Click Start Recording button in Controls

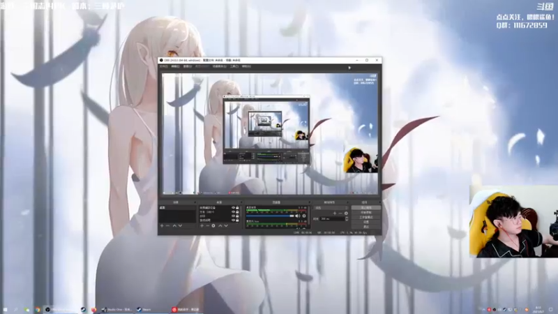click(366, 213)
